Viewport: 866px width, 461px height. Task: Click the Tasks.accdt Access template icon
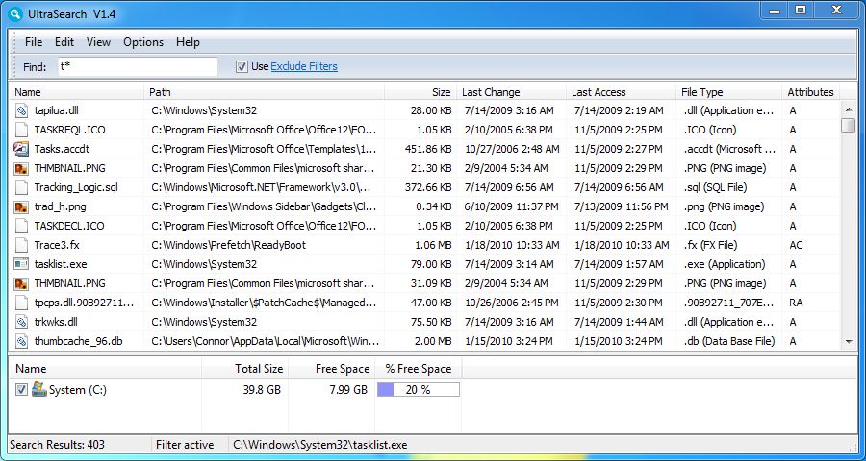(21, 149)
